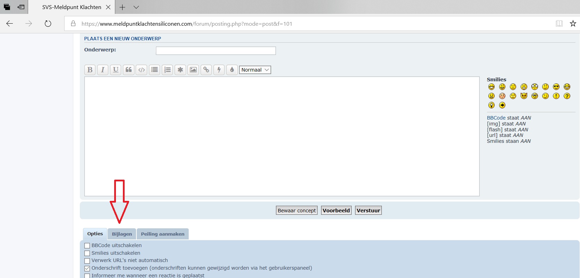
Task: Expand the browser tab list chevron
Action: [x=136, y=7]
